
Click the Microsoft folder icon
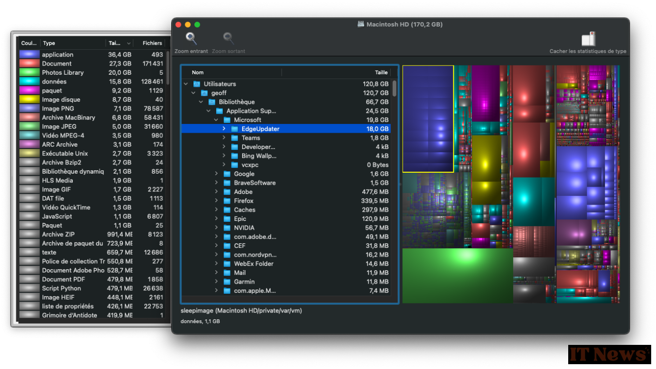pos(227,120)
